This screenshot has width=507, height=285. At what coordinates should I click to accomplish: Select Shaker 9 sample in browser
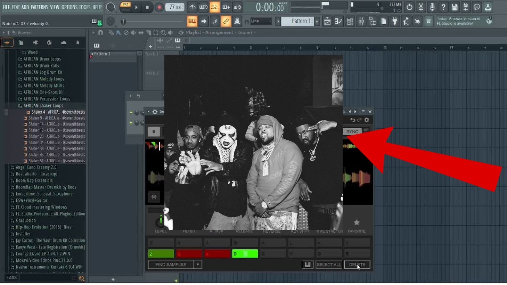pyautogui.click(x=55, y=118)
